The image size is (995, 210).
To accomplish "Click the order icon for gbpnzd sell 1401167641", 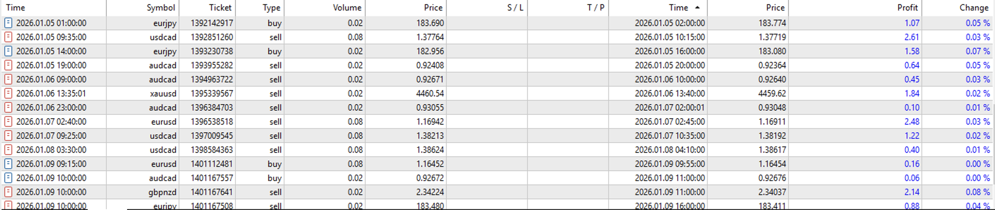I will tap(8, 192).
